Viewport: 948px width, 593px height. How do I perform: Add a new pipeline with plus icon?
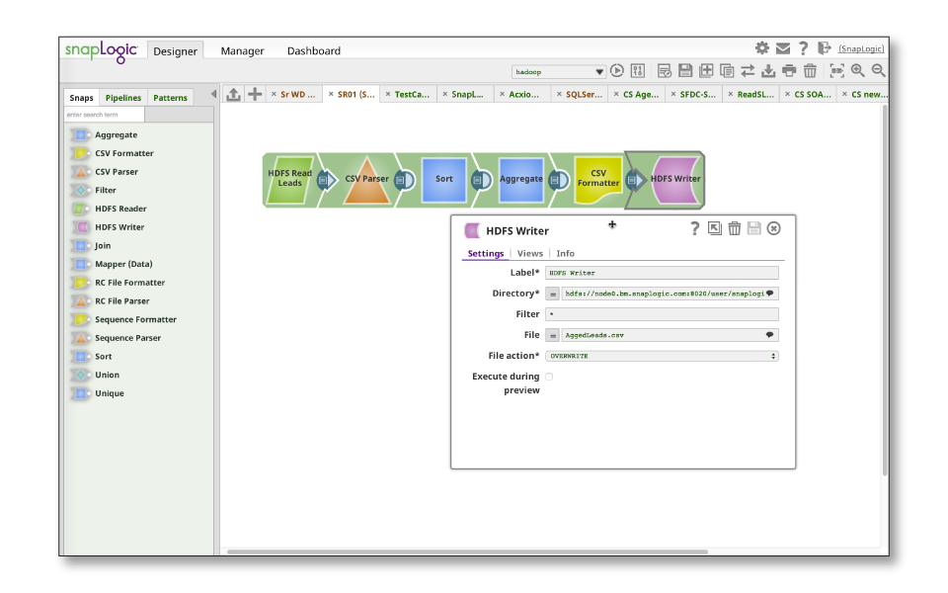255,95
